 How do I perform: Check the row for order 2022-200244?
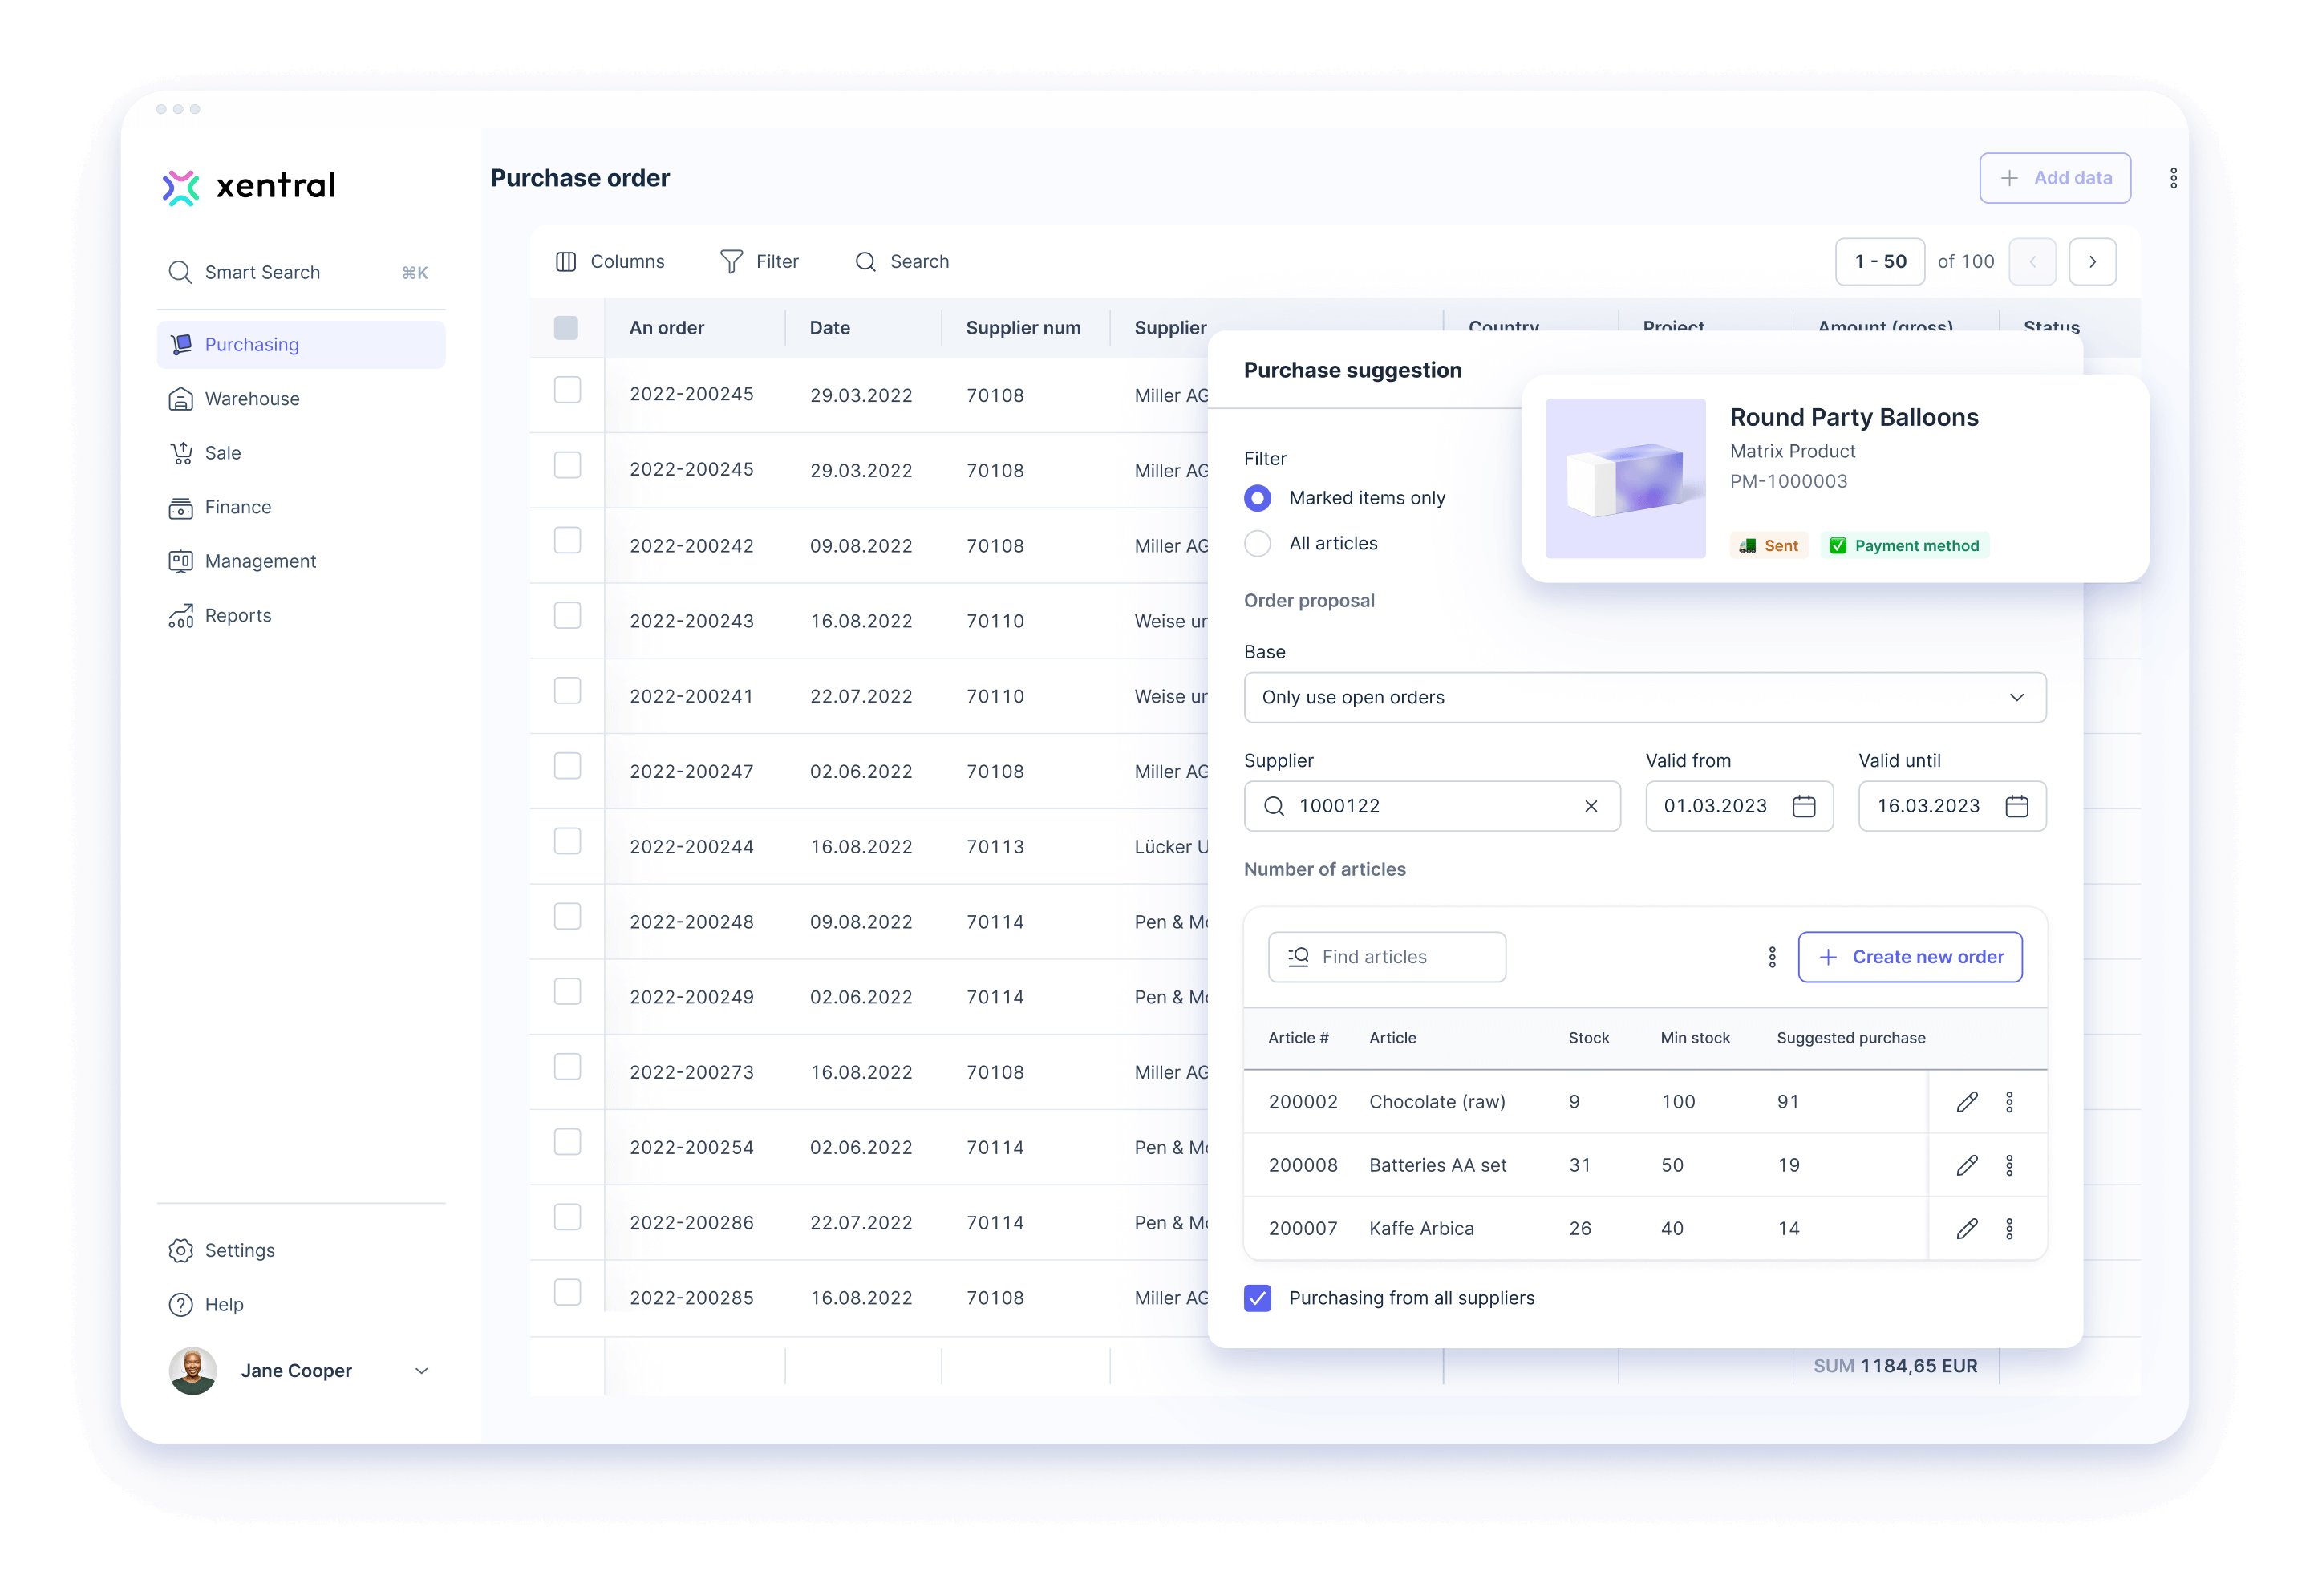tap(567, 841)
